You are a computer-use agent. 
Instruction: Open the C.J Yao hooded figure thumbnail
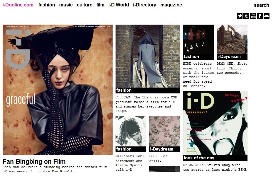pos(147,56)
